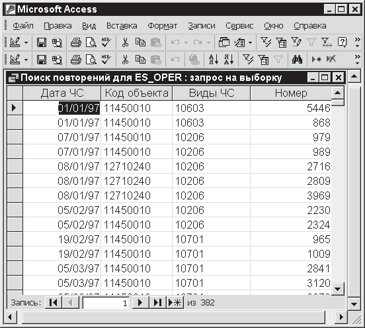Sort ascending with the A-Z icon
Image resolution: width=365 pixels, height=328 pixels.
pyautogui.click(x=214, y=60)
